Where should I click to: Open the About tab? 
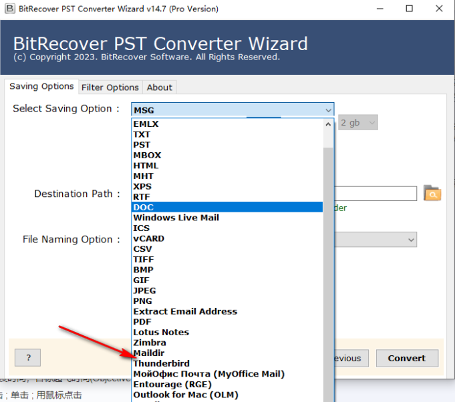point(159,87)
